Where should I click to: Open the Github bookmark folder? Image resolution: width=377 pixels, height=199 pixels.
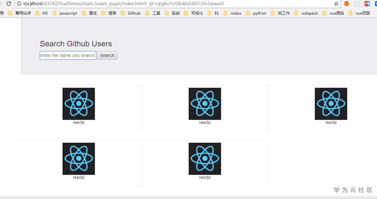pyautogui.click(x=131, y=13)
